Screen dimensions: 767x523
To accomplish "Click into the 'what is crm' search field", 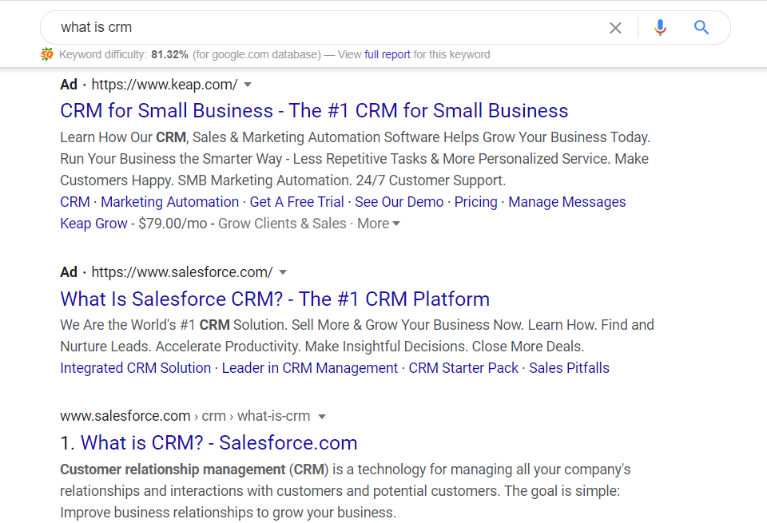I will coord(320,27).
